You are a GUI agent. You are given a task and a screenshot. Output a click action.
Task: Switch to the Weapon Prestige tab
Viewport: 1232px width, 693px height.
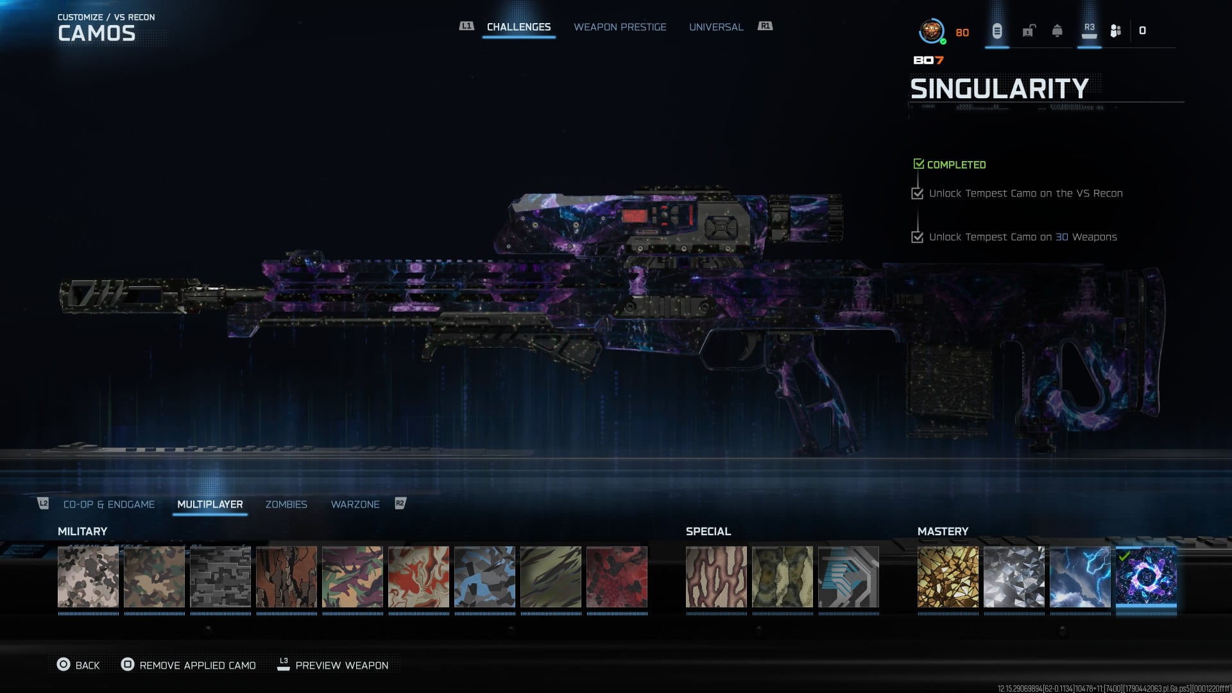[620, 27]
